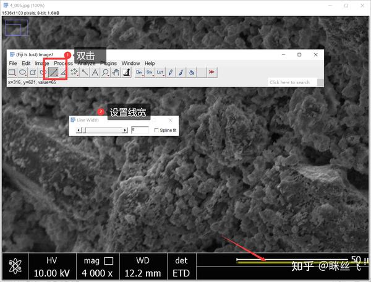Screen dimensions: 371x282
Task: Maximize the Fiji ImageJ toolbar window
Action: (299, 54)
